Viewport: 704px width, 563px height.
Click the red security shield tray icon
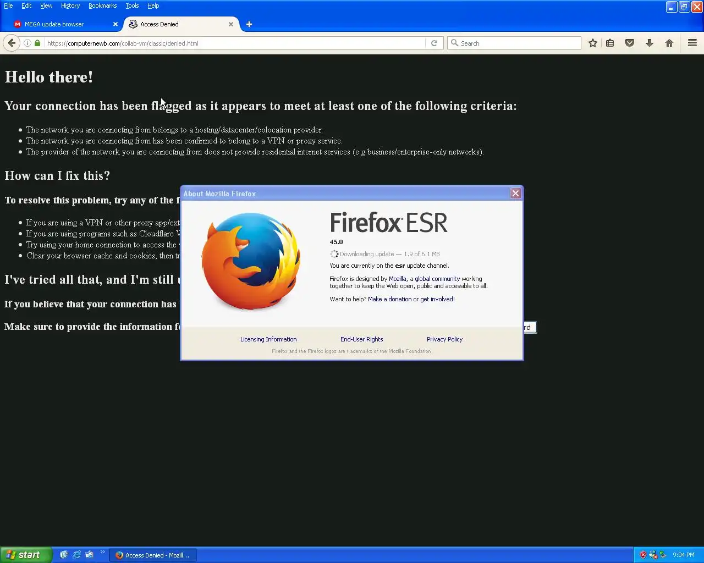coord(643,555)
